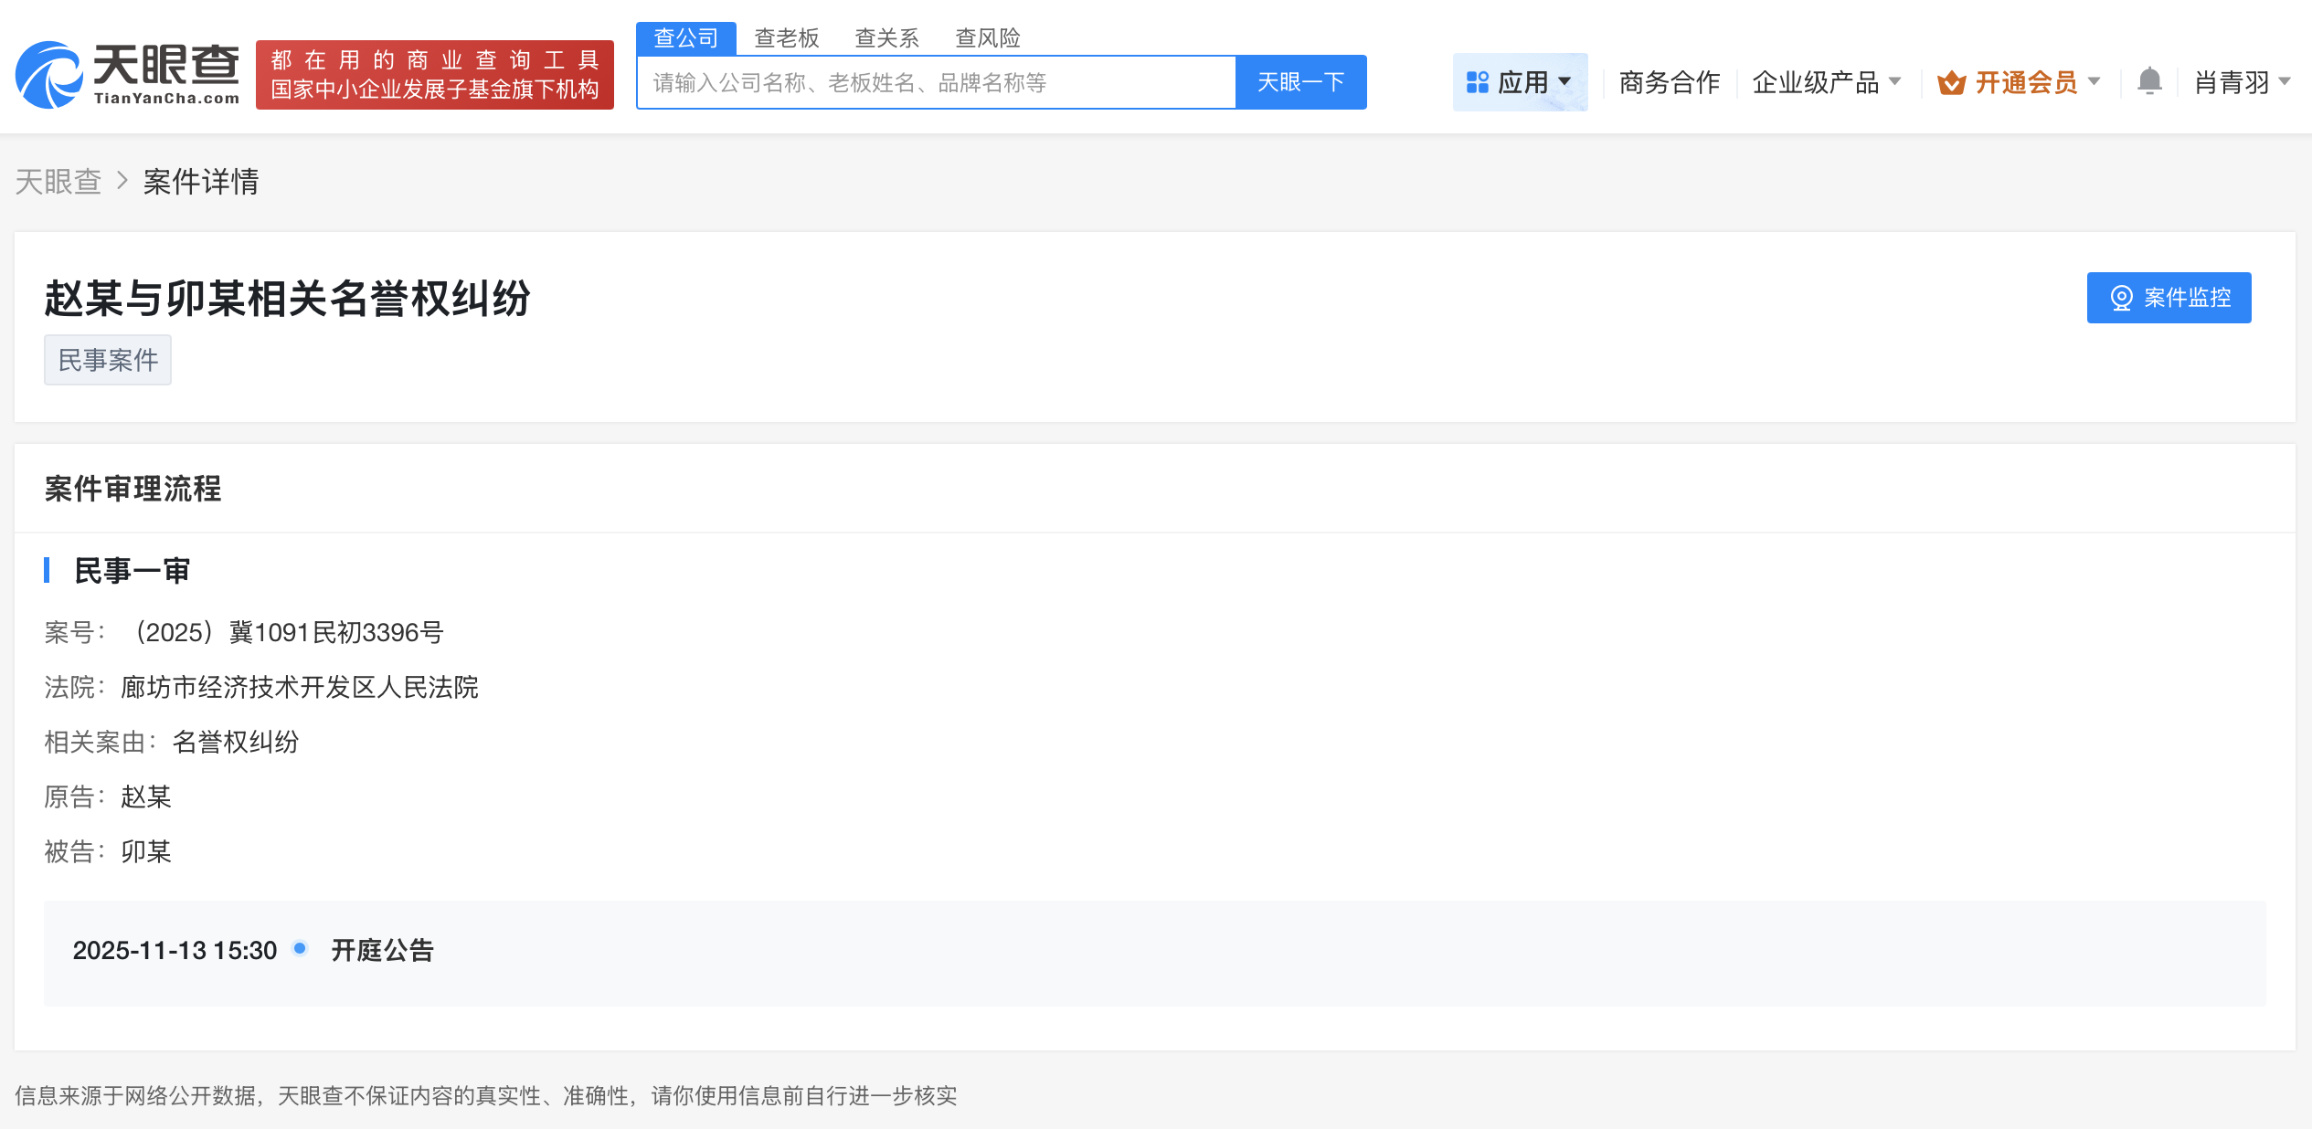The width and height of the screenshot is (2312, 1129).
Task: Click the breadcrumb separator arrow
Action: coord(121,181)
